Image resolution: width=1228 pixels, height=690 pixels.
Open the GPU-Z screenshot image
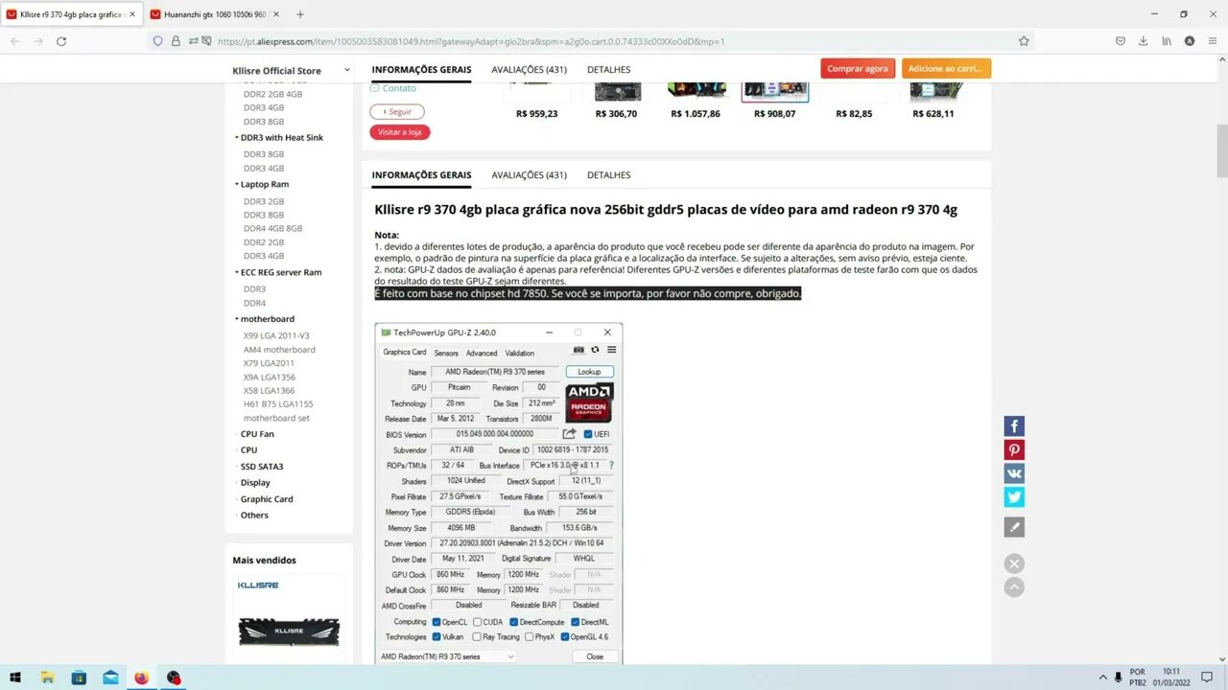[499, 494]
